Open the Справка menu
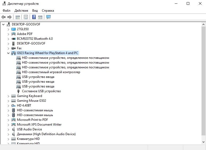Image resolution: width=206 pixels, height=150 pixels. [48, 11]
